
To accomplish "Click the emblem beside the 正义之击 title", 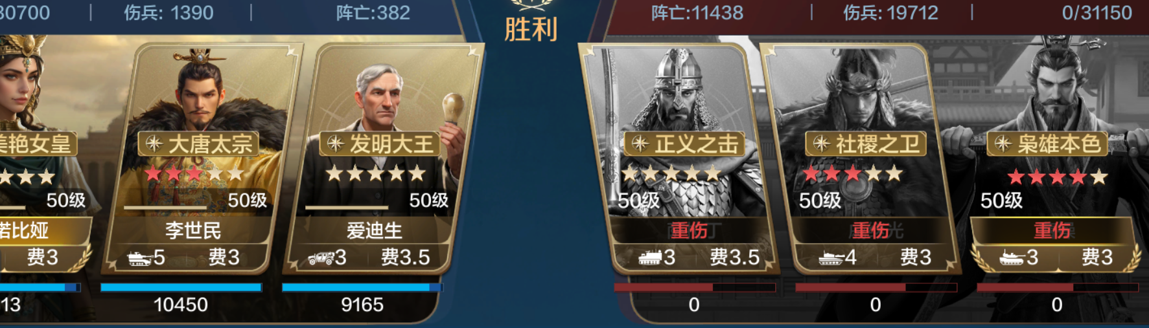I will [640, 144].
